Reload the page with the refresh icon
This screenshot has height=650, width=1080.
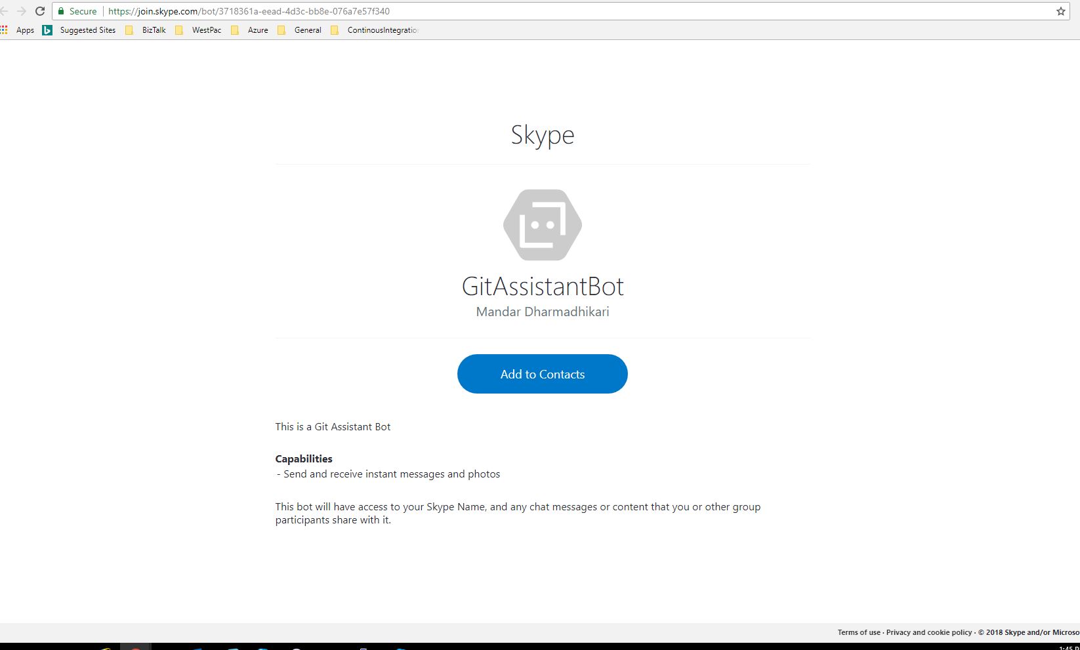point(40,11)
